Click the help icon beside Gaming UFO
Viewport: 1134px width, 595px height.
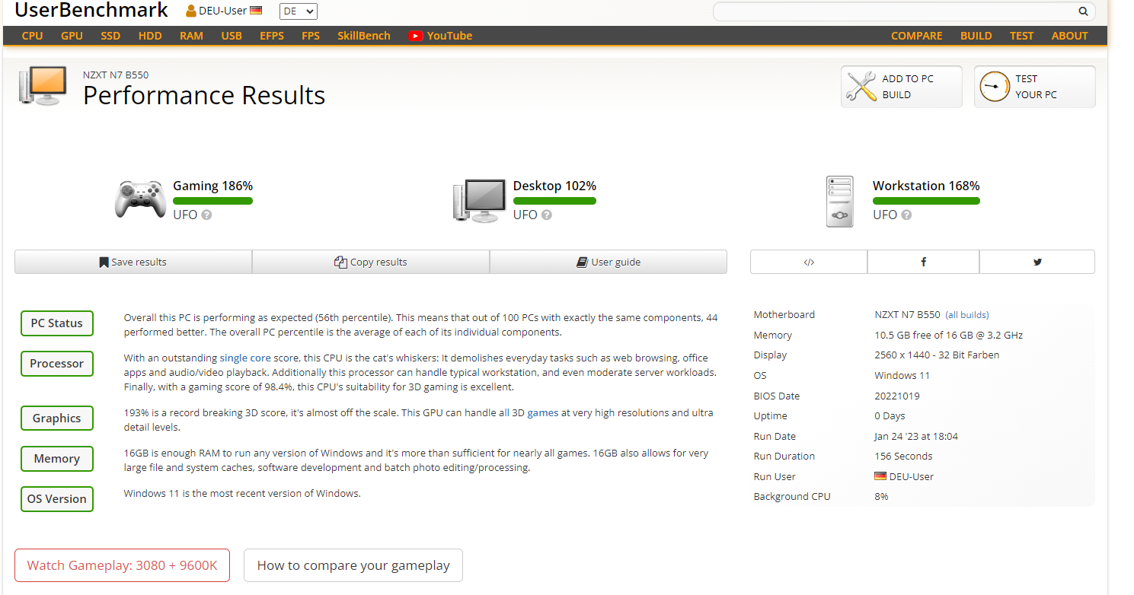206,215
